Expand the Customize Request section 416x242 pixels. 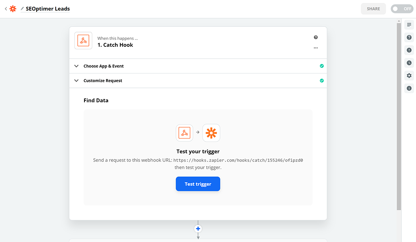pos(102,81)
